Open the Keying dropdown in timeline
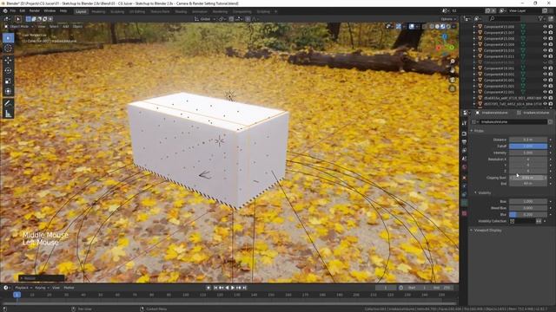Viewport: 556px width, 312px height. [42, 288]
